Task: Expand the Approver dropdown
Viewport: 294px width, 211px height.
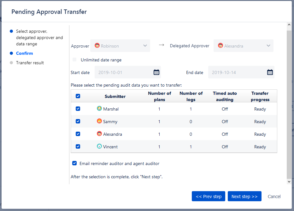Action: tap(145, 46)
